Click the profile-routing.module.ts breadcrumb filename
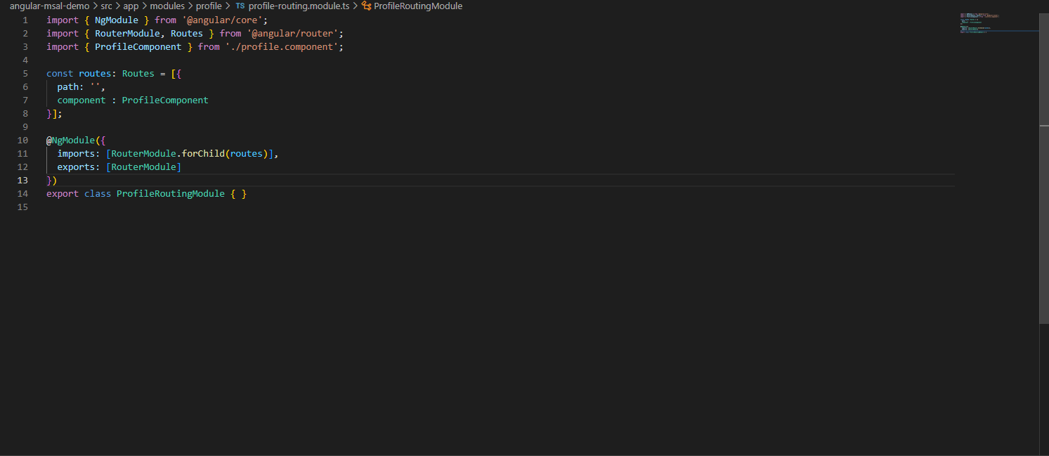Viewport: 1049px width, 456px height. tap(299, 6)
